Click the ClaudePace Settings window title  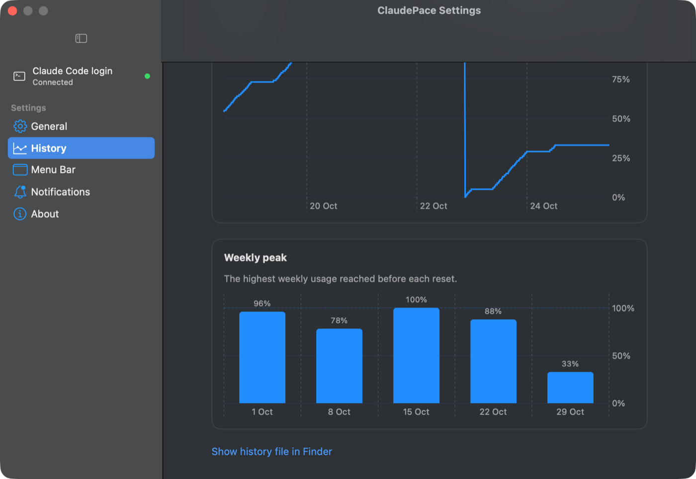pos(429,10)
